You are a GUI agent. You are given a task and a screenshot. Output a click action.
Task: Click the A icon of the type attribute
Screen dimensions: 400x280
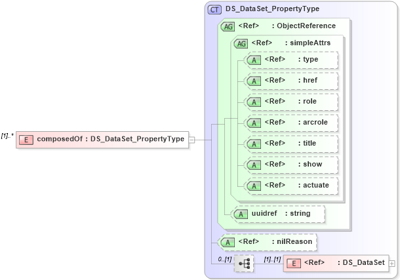click(254, 60)
